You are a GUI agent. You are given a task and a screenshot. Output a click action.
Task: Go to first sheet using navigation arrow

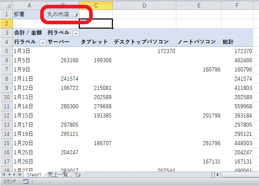(4, 175)
